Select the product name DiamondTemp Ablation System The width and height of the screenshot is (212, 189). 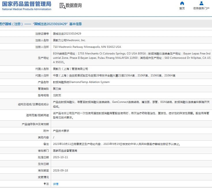(81, 82)
